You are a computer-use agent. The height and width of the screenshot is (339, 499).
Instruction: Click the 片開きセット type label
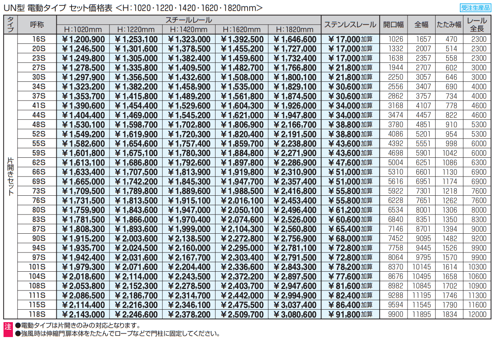coord(11,176)
